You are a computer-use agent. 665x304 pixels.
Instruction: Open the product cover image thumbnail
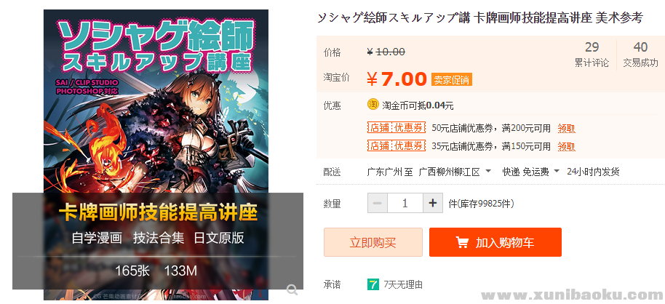pos(156,155)
